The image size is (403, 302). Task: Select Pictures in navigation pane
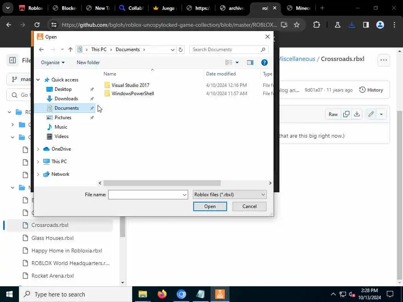[63, 118]
